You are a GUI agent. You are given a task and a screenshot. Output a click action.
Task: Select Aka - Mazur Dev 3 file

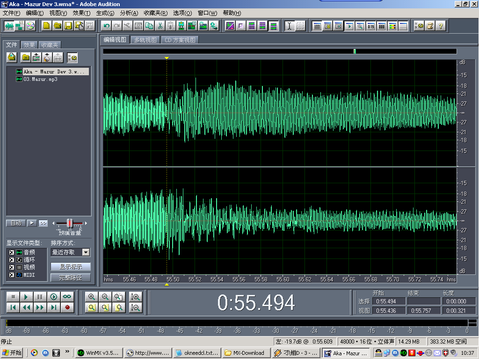tap(52, 72)
